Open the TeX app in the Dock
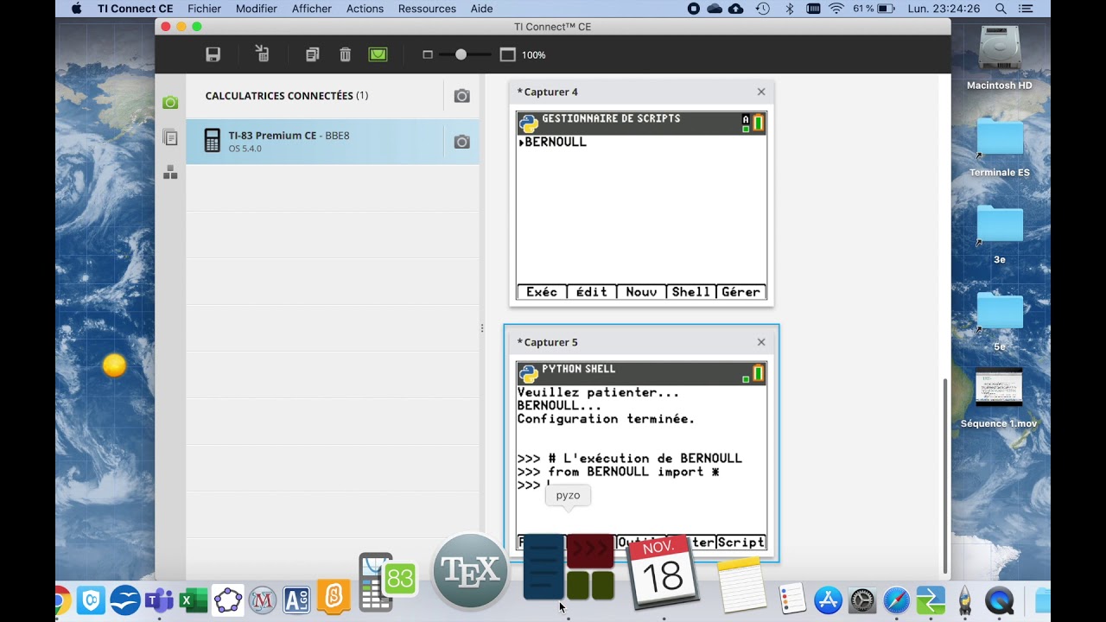The image size is (1106, 622). click(x=470, y=571)
